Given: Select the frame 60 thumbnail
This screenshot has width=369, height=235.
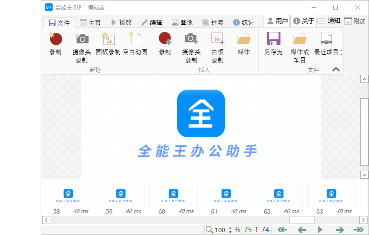Looking at the screenshot, I should click(x=173, y=194).
